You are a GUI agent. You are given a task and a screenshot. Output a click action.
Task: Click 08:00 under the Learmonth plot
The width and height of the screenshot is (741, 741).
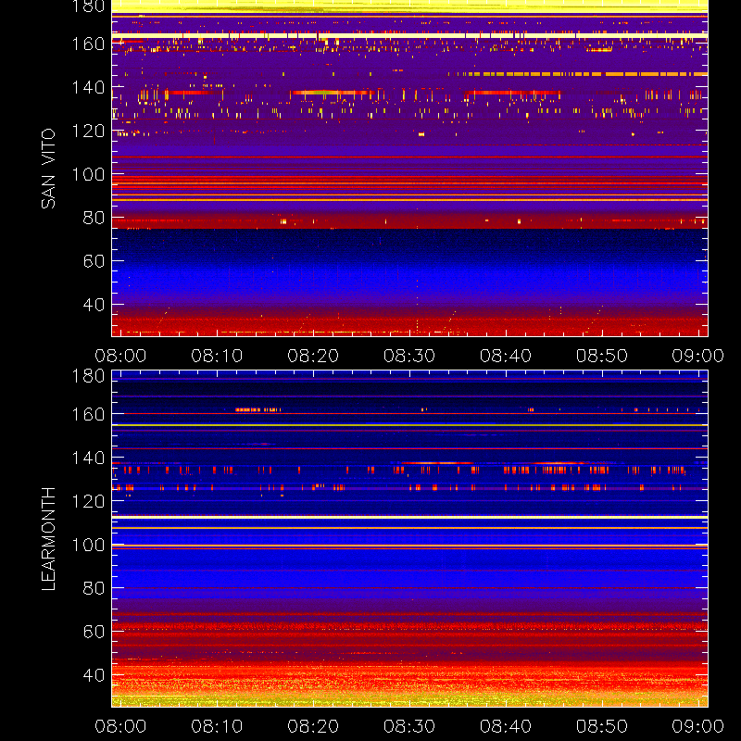(x=120, y=726)
